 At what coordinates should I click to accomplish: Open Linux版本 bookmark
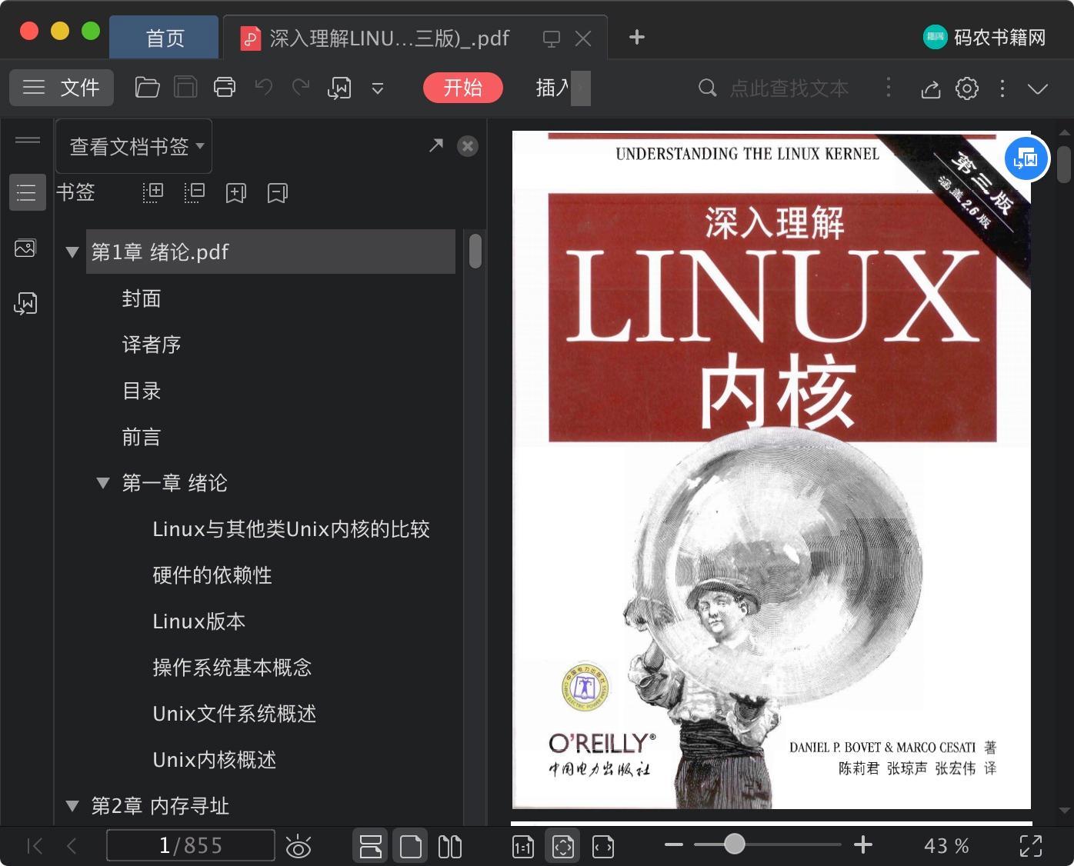click(x=198, y=621)
